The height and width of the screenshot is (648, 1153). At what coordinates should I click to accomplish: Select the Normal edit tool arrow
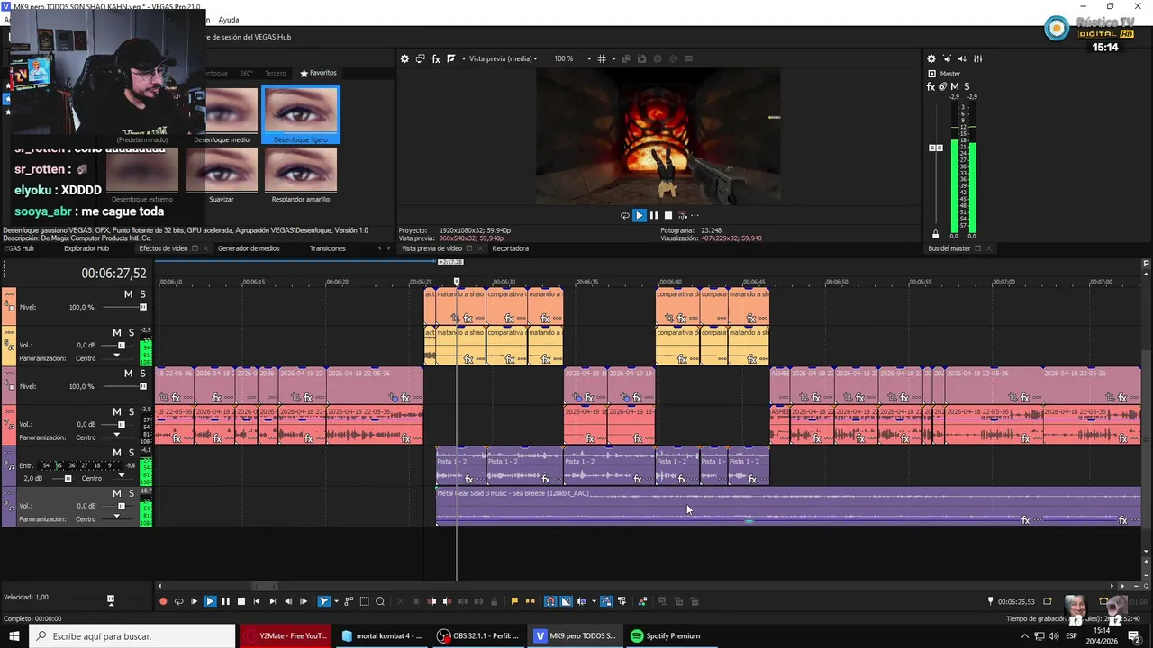tap(324, 601)
